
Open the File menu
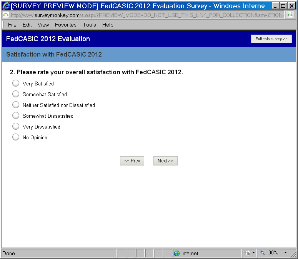[12, 25]
